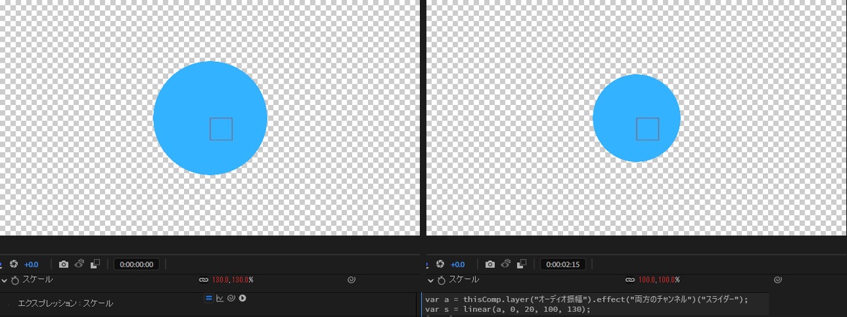Collapse the Scale property in left timeline

tap(4, 280)
